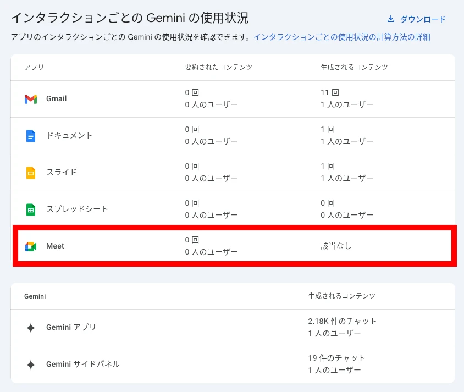464x392 pixels.
Task: Click the download arrow icon
Action: pos(391,19)
